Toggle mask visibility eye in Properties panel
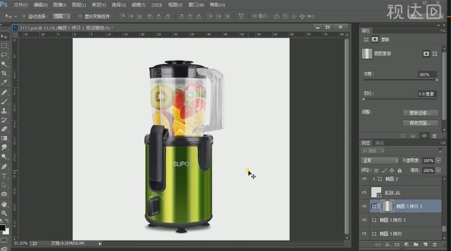The image size is (452, 251). point(424,136)
